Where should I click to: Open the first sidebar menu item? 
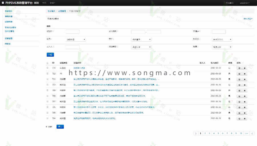click(x=9, y=11)
